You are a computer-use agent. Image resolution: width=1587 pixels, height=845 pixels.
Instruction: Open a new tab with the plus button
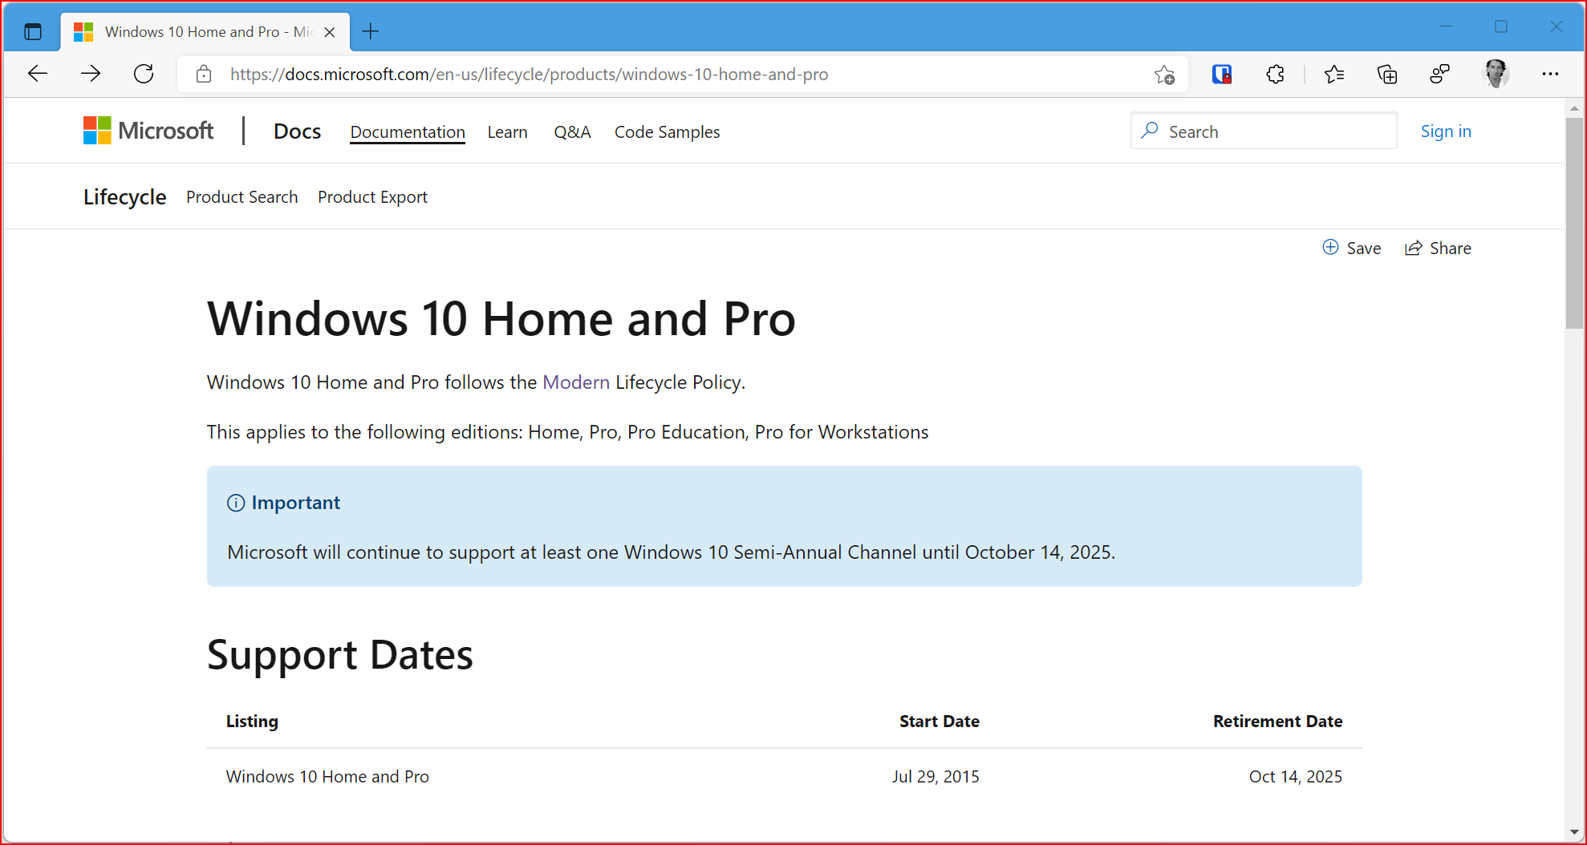371,32
